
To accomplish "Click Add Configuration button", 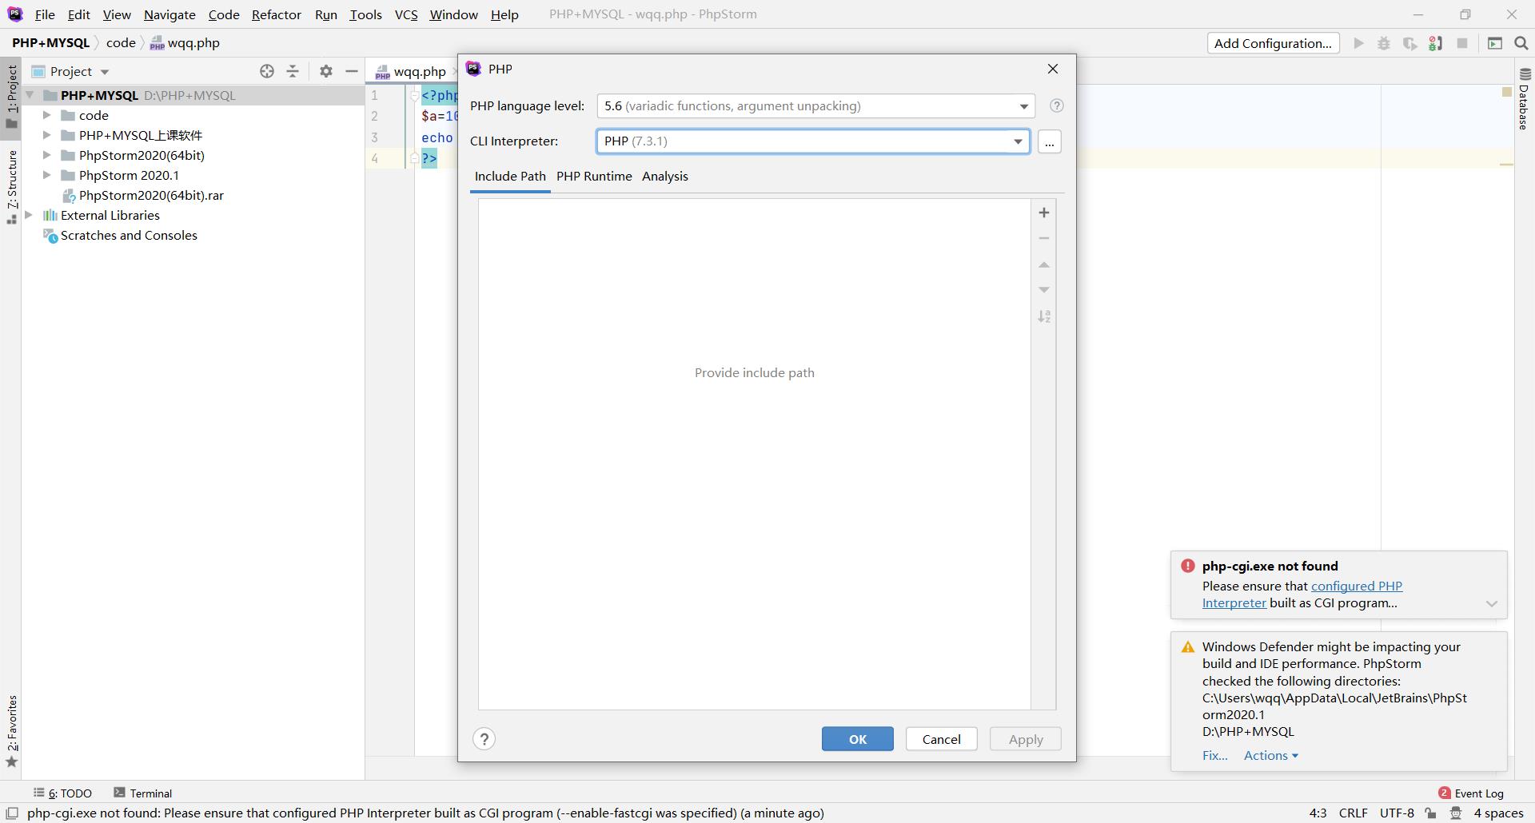I will 1273,43.
